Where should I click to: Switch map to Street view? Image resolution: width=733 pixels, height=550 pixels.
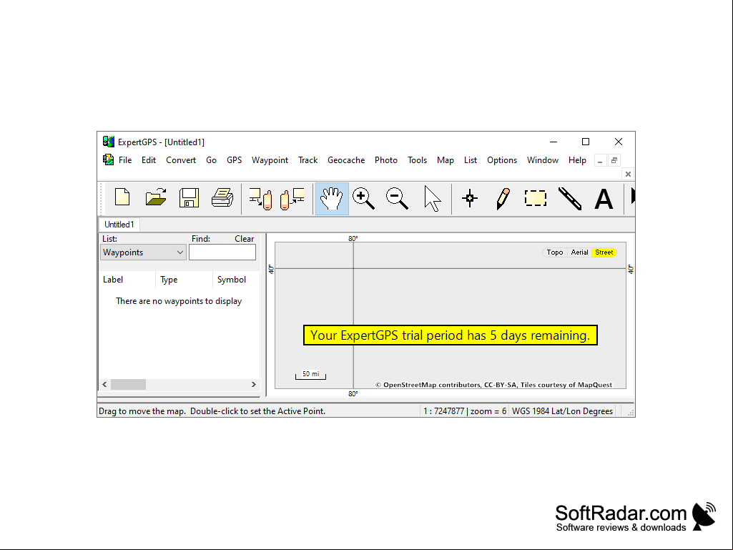pos(604,252)
